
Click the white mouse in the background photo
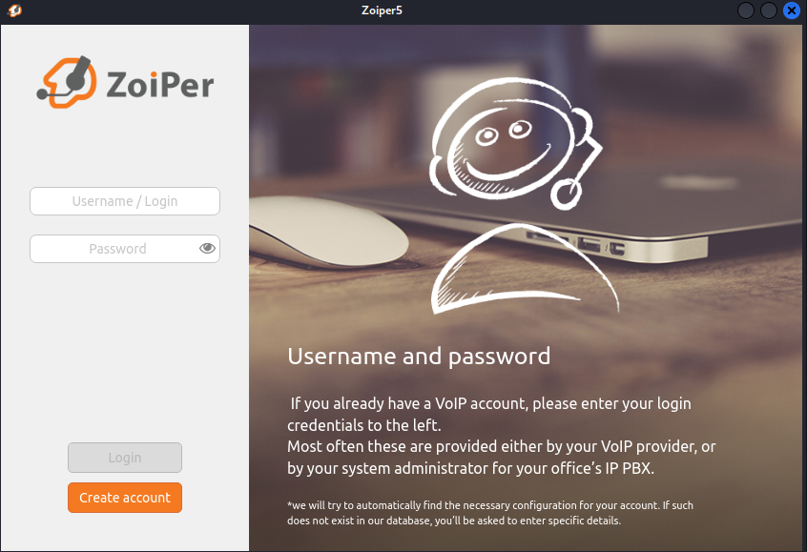pyautogui.click(x=327, y=232)
